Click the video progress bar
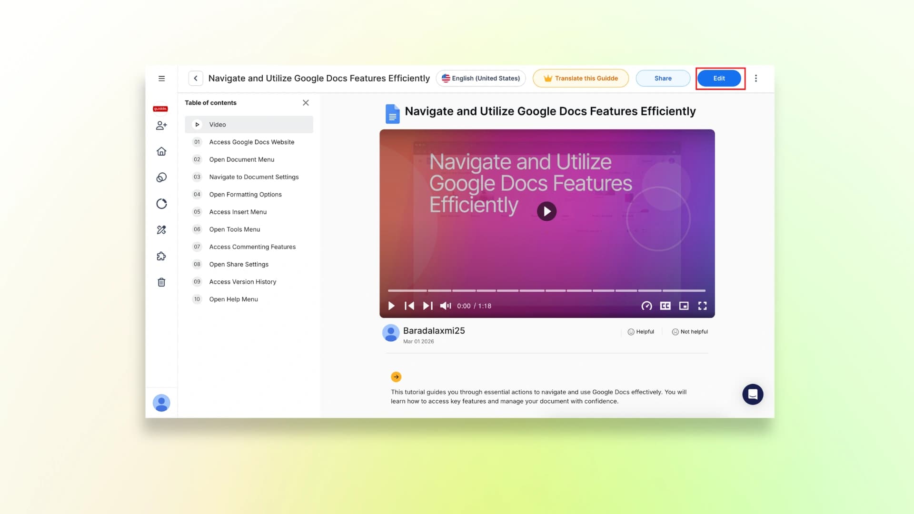This screenshot has width=914, height=514. click(546, 290)
